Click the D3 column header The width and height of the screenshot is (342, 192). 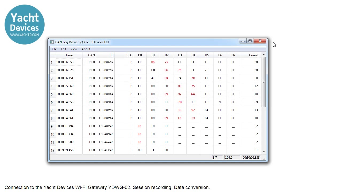(x=180, y=55)
